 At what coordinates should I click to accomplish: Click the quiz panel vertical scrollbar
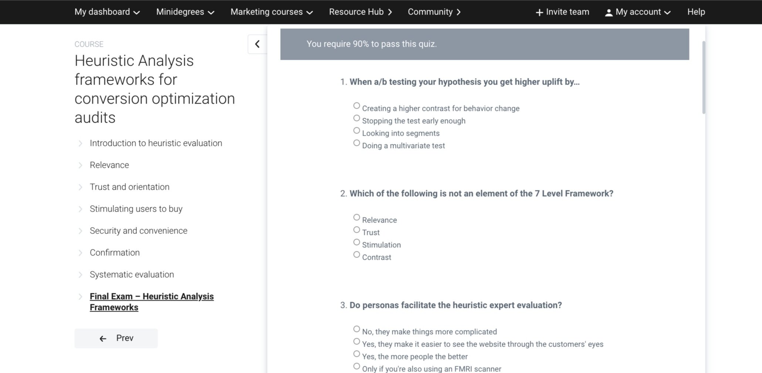tap(703, 78)
